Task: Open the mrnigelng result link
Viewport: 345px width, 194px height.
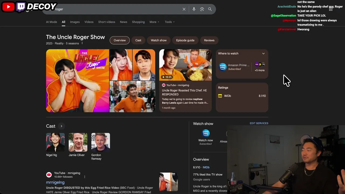Action: [x=55, y=182]
